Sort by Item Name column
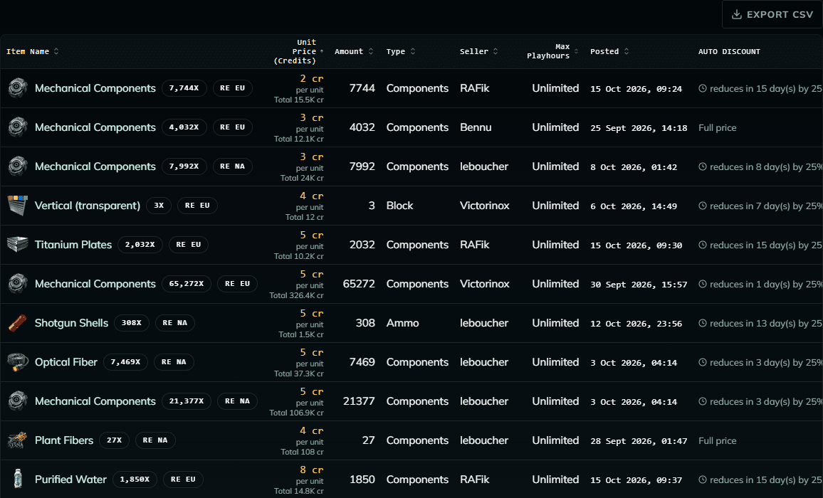This screenshot has height=498, width=823. coord(32,51)
